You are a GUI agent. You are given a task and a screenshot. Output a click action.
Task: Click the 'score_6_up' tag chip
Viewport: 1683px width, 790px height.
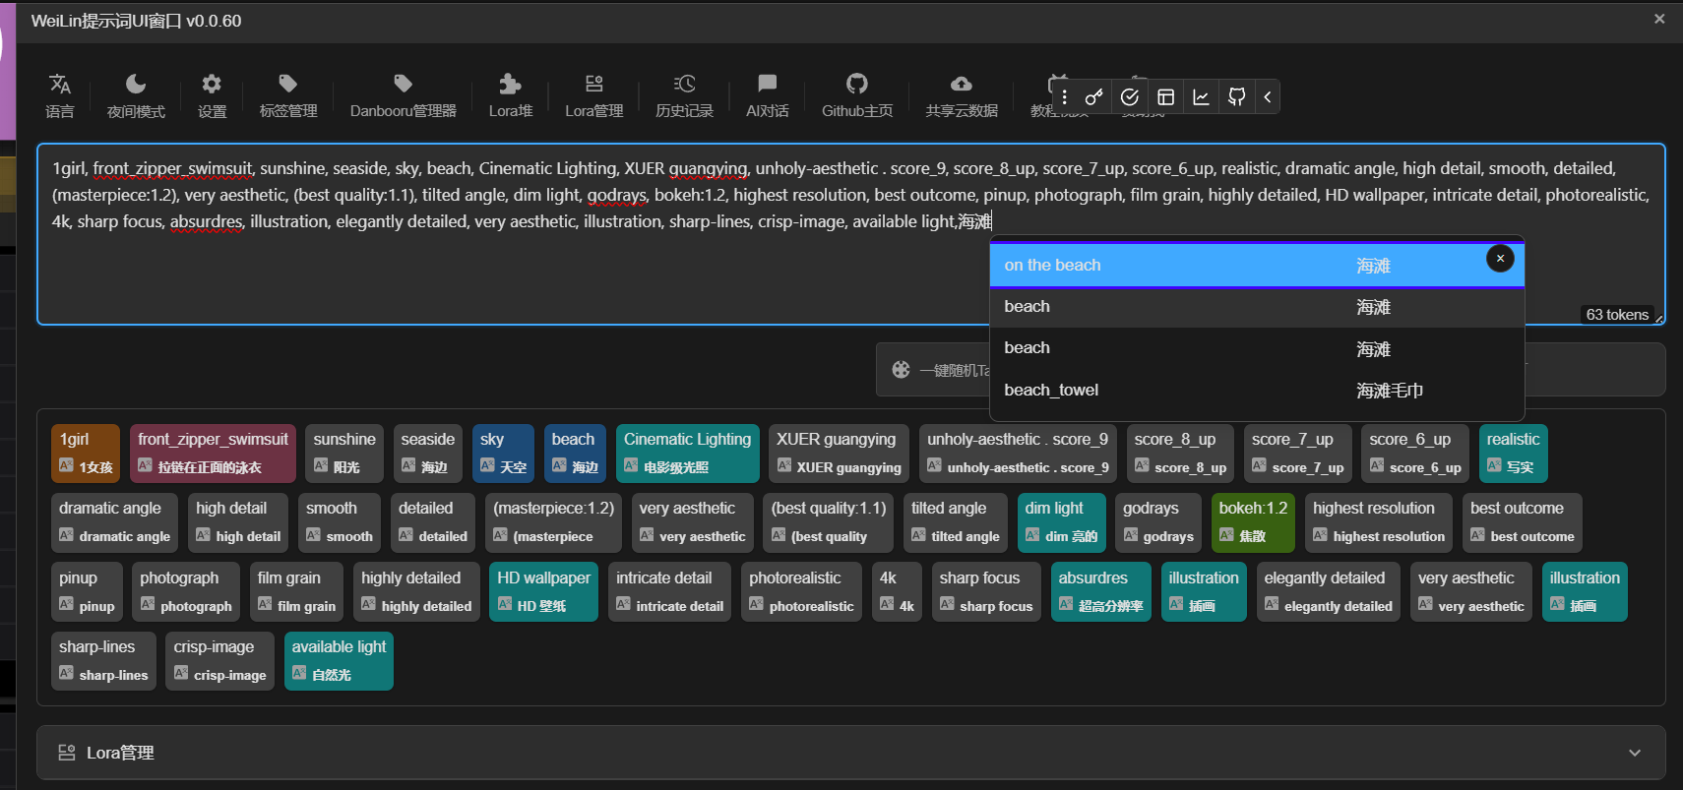click(x=1415, y=453)
